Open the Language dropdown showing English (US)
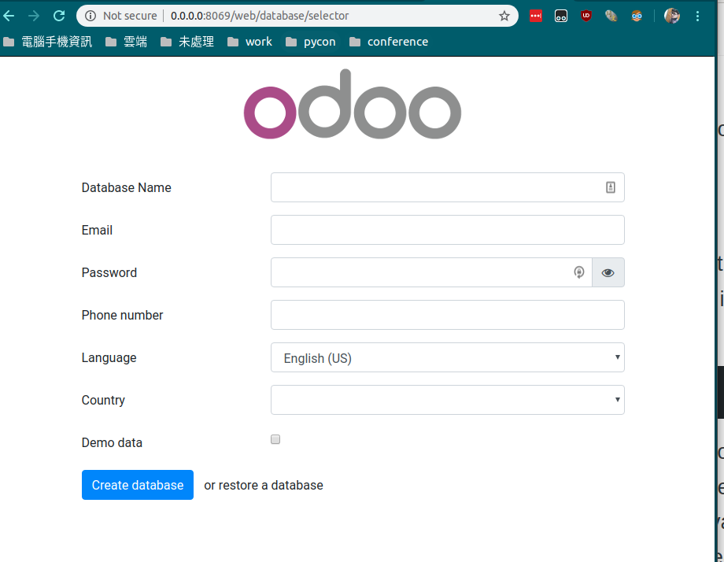The image size is (724, 562). click(448, 357)
